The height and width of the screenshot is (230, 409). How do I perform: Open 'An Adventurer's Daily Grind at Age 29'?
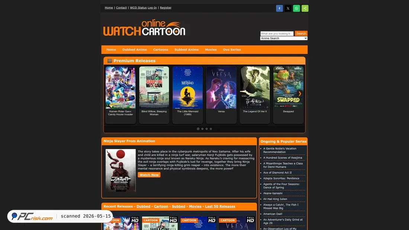pyautogui.click(x=283, y=221)
